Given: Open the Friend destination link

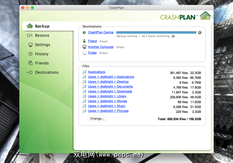Looking at the screenshot, I should [x=92, y=41].
